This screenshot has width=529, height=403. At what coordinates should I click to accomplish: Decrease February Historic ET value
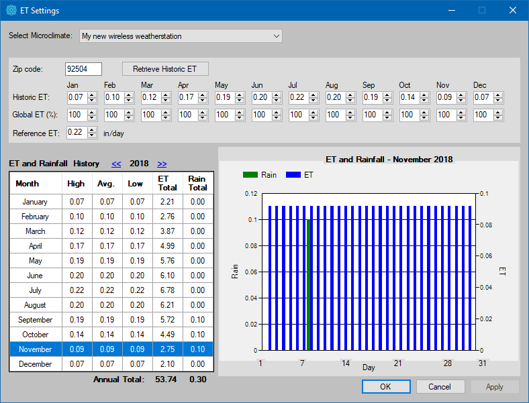click(x=128, y=101)
